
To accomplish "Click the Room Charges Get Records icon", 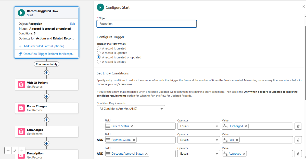I will (x=21, y=108).
